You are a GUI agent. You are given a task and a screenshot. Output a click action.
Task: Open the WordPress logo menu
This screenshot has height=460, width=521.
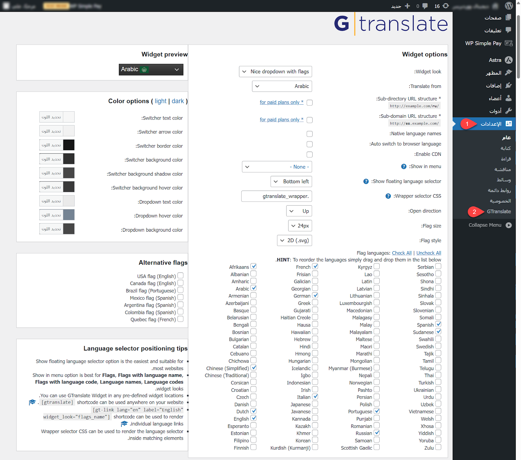click(x=509, y=6)
